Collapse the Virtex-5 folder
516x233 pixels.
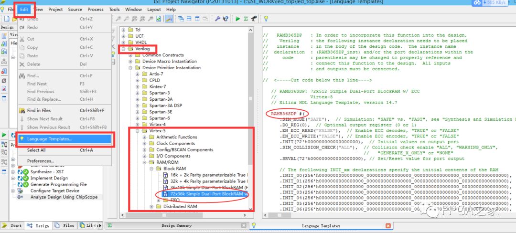[138, 131]
